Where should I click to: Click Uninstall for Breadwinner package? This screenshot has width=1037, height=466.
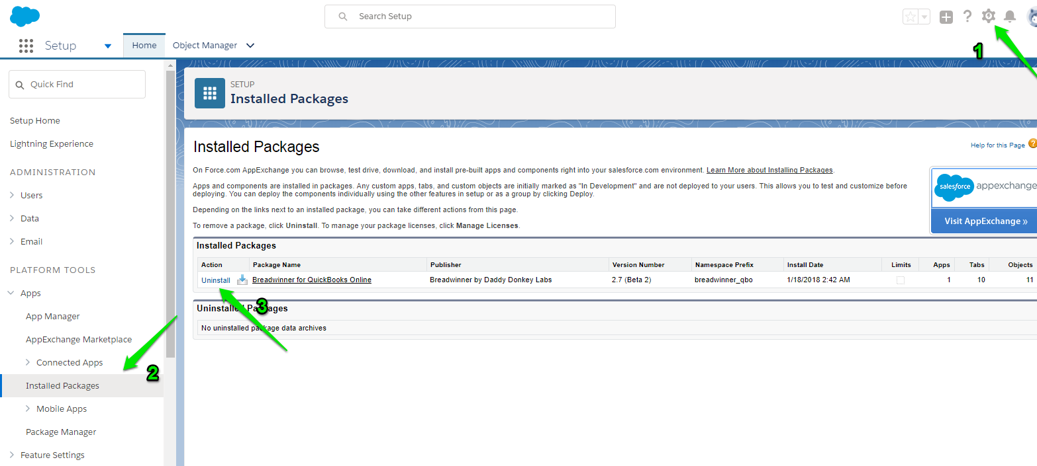coord(216,280)
